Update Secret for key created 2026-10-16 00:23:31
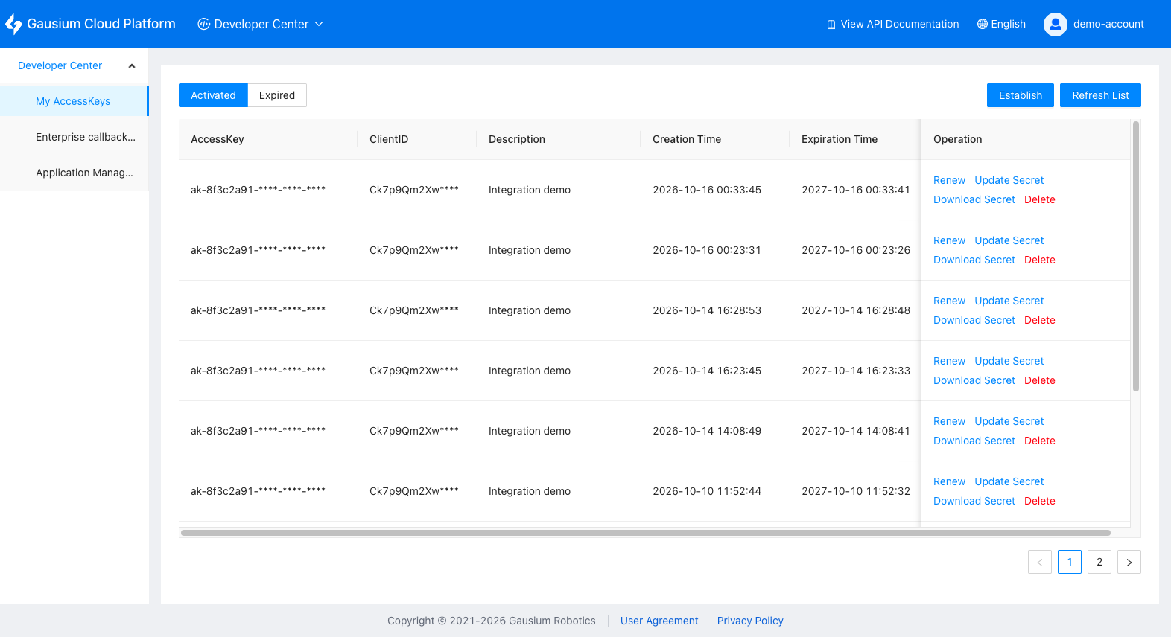 tap(1009, 240)
